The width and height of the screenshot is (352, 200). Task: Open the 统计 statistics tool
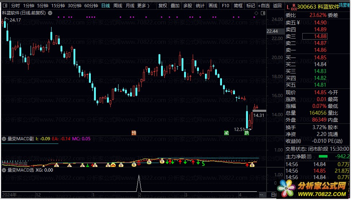200,6
